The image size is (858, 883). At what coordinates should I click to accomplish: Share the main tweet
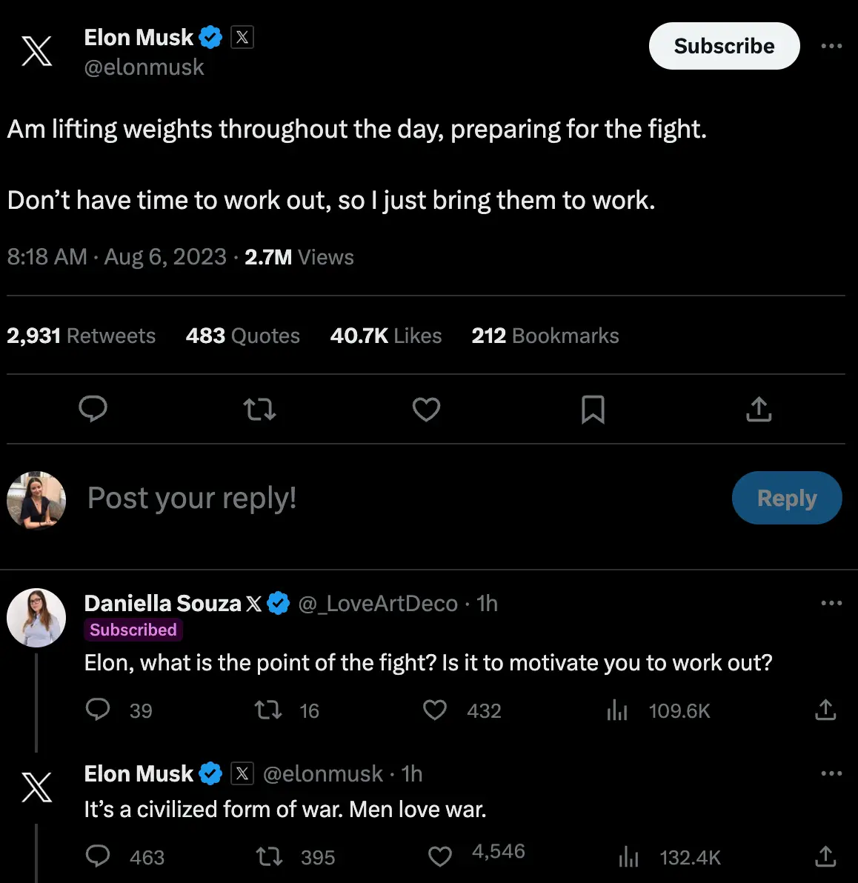tap(758, 410)
